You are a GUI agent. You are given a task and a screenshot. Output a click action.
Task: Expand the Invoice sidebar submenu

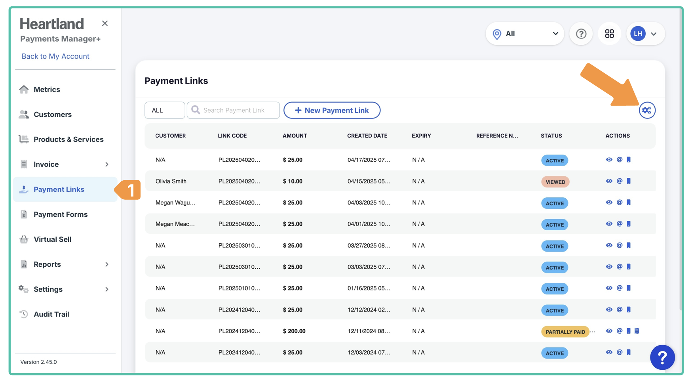(106, 164)
